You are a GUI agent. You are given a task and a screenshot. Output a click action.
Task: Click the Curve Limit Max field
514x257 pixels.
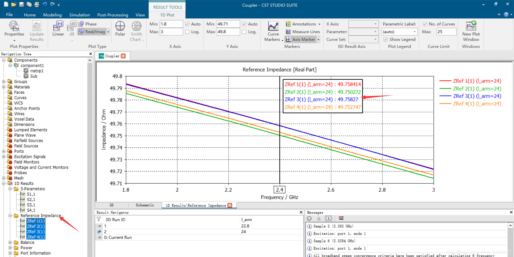click(x=446, y=32)
